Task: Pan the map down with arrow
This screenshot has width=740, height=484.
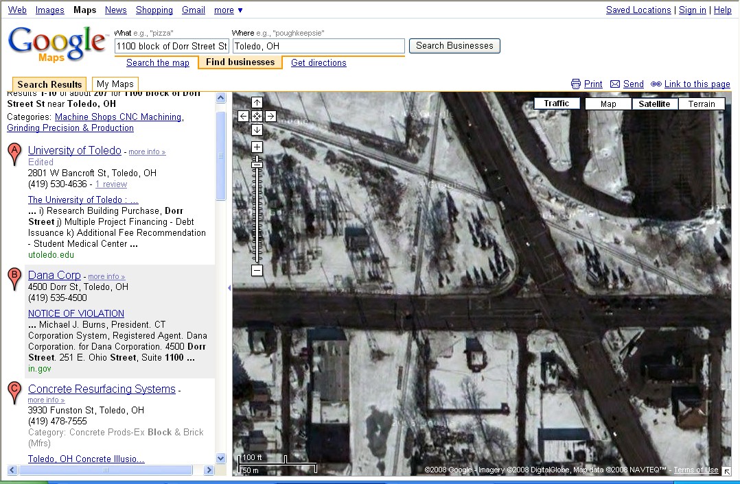Action: 257,130
